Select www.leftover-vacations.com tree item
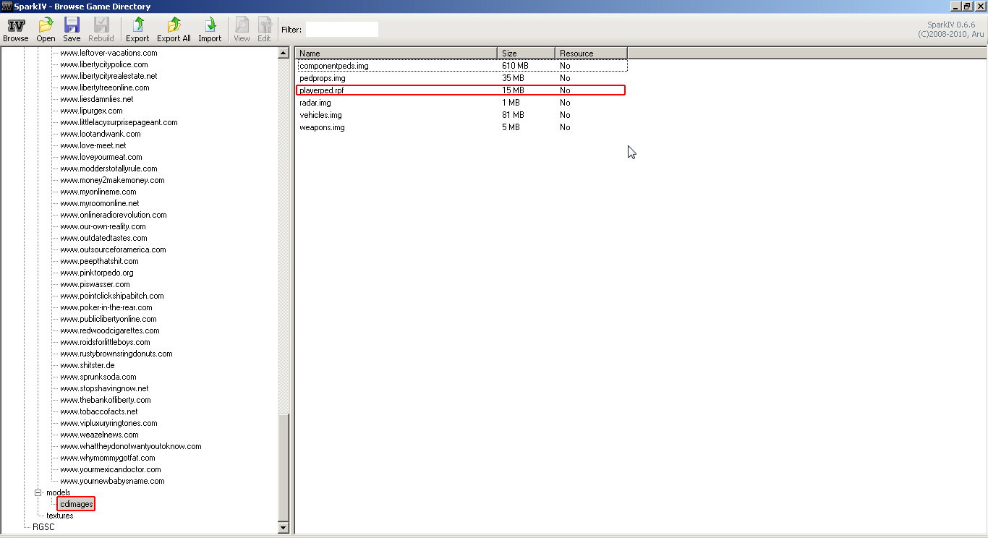Viewport: 988px width, 538px height. pos(108,53)
